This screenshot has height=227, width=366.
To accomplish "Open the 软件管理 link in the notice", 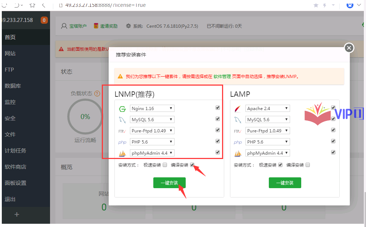I will coord(222,77).
